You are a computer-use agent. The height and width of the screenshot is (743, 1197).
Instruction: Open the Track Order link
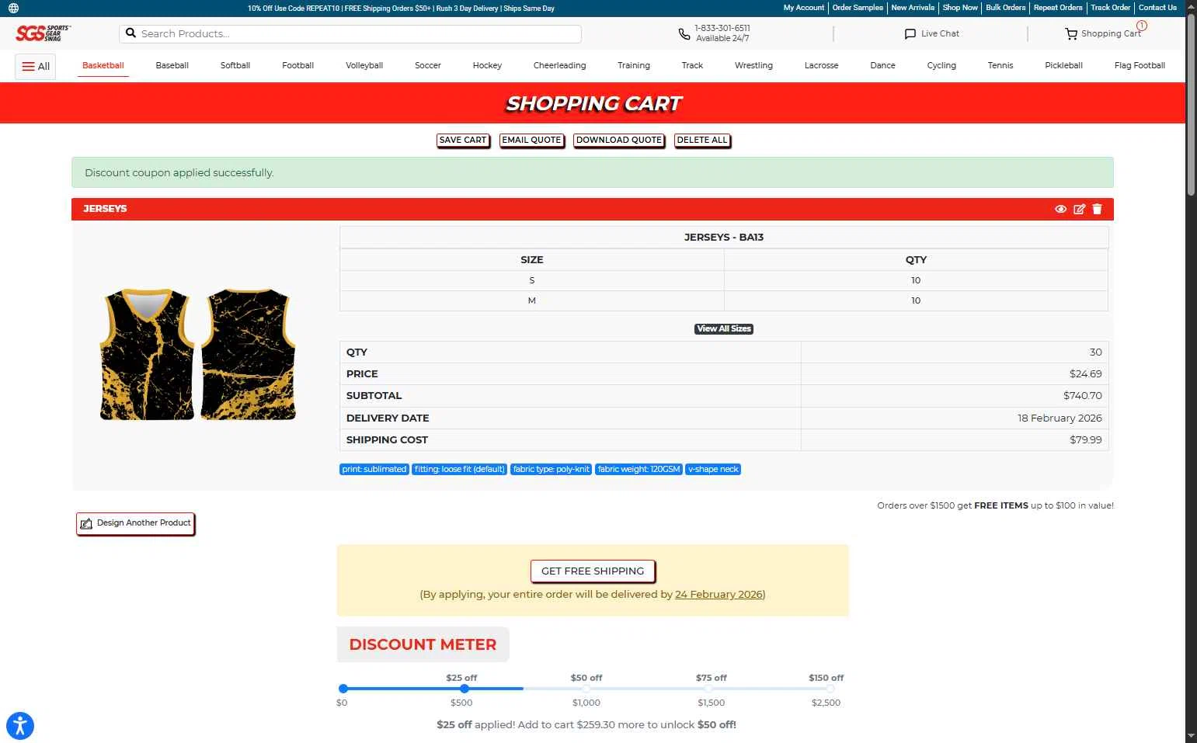tap(1110, 8)
